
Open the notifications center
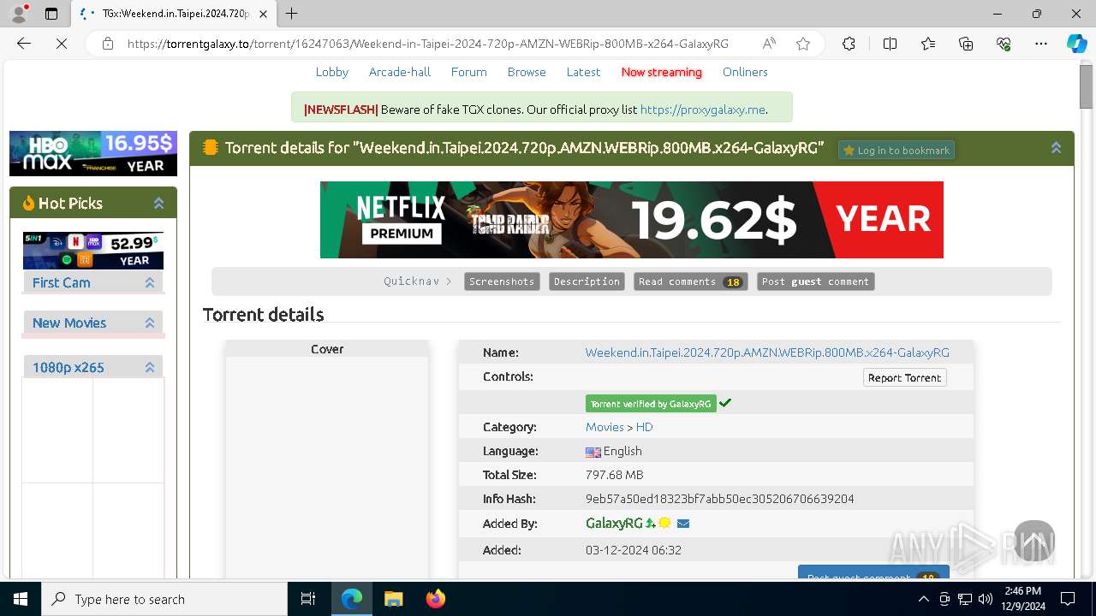click(1068, 599)
